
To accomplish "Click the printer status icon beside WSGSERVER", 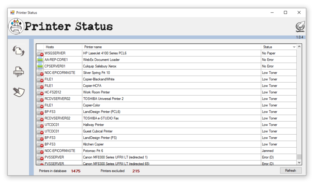I will (x=40, y=53).
